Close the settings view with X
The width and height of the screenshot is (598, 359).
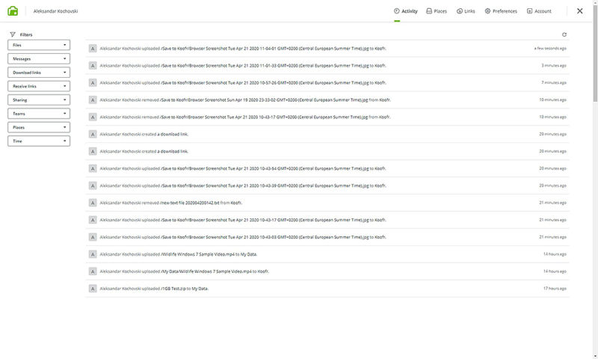click(x=580, y=11)
